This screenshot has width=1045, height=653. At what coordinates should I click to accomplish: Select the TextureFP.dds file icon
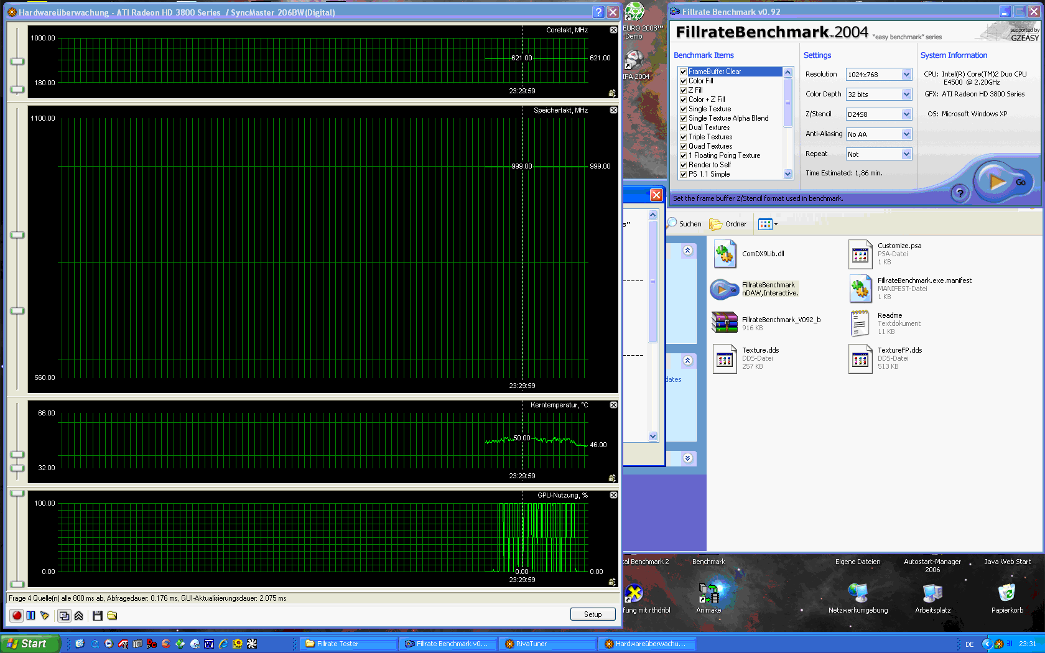click(x=861, y=359)
